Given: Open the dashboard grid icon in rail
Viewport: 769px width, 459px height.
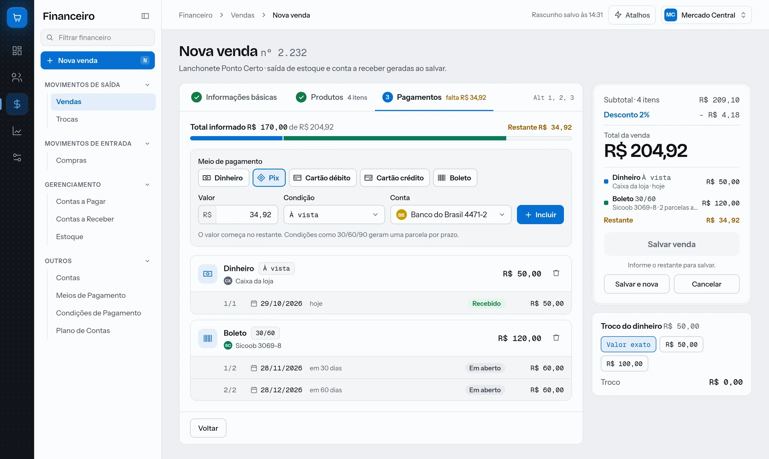Looking at the screenshot, I should click(x=17, y=51).
